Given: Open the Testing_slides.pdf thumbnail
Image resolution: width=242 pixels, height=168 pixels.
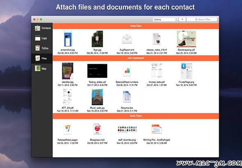Looking at the screenshot, I should click(97, 71).
